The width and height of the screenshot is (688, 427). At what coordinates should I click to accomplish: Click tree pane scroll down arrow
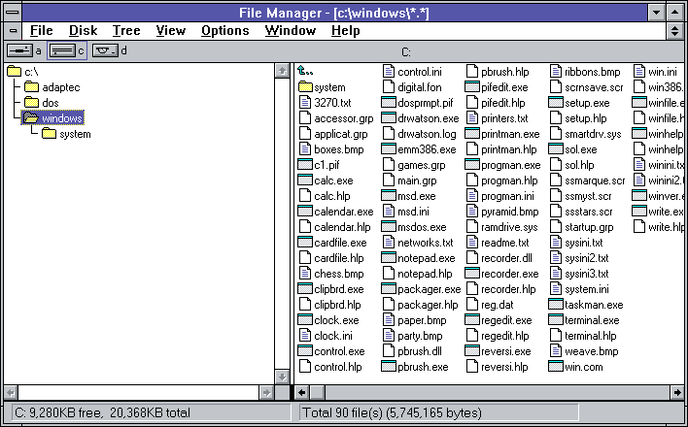click(282, 377)
